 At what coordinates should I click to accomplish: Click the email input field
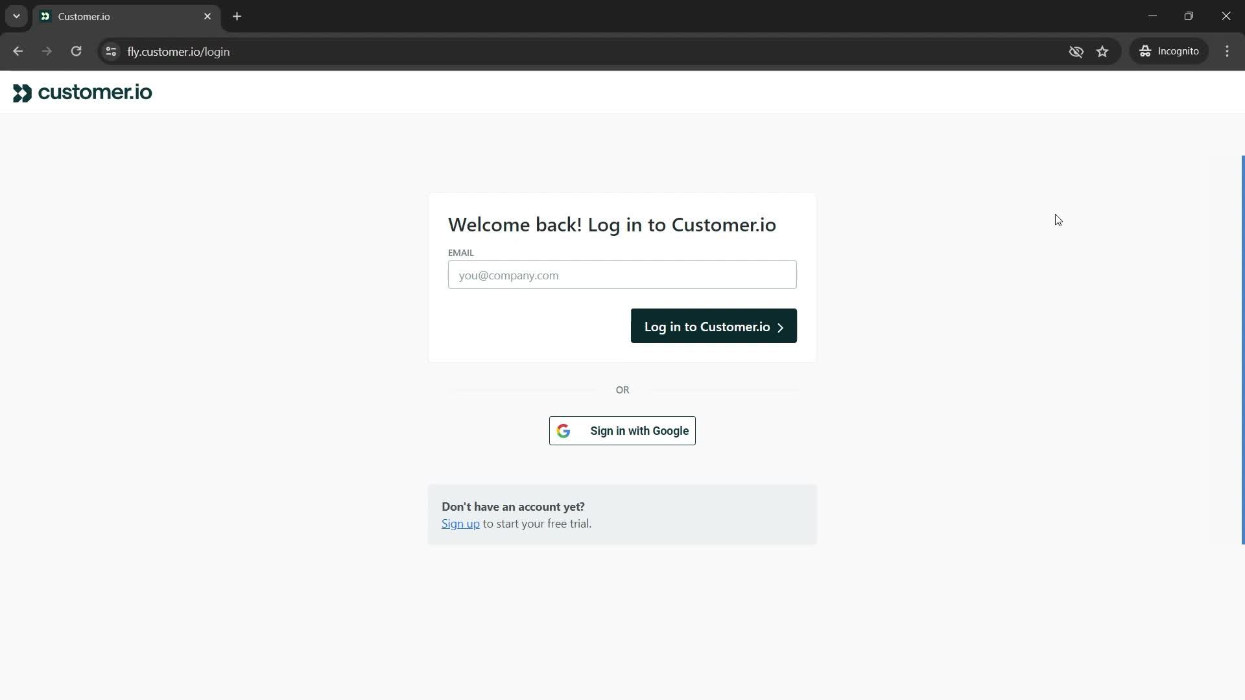point(622,275)
